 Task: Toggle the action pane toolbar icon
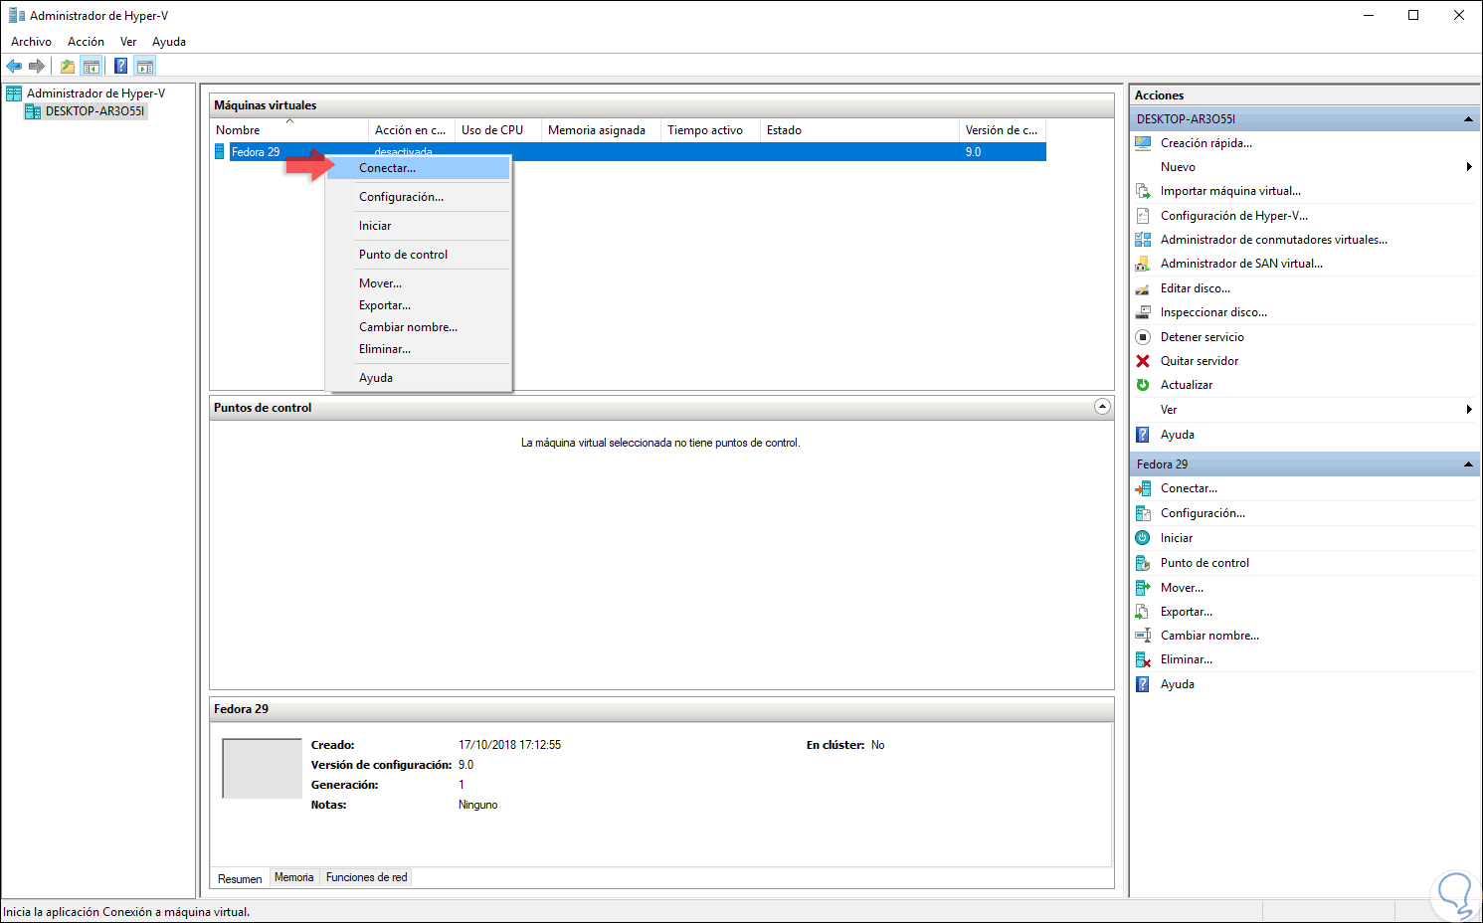coord(145,67)
